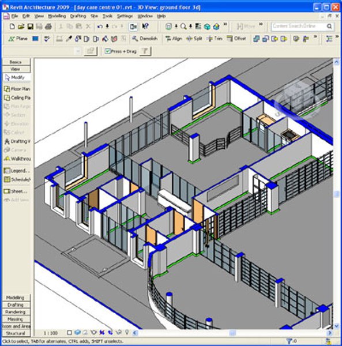
Task: Select the Modify tool in design bar
Action: point(17,77)
